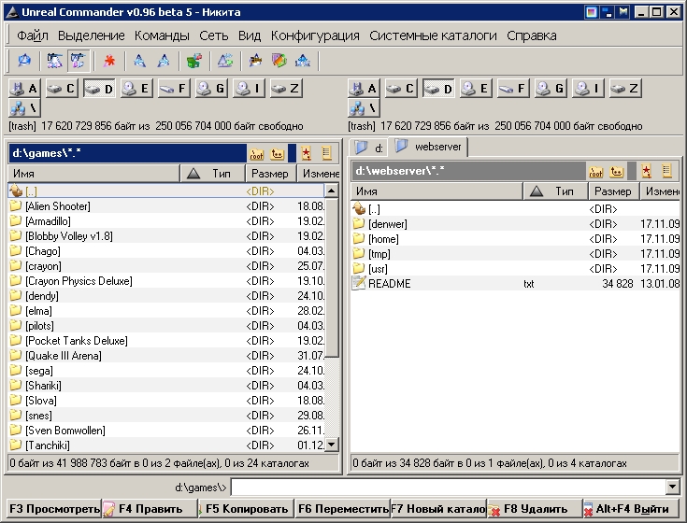Open the command line history dropdown arrow

click(x=673, y=487)
